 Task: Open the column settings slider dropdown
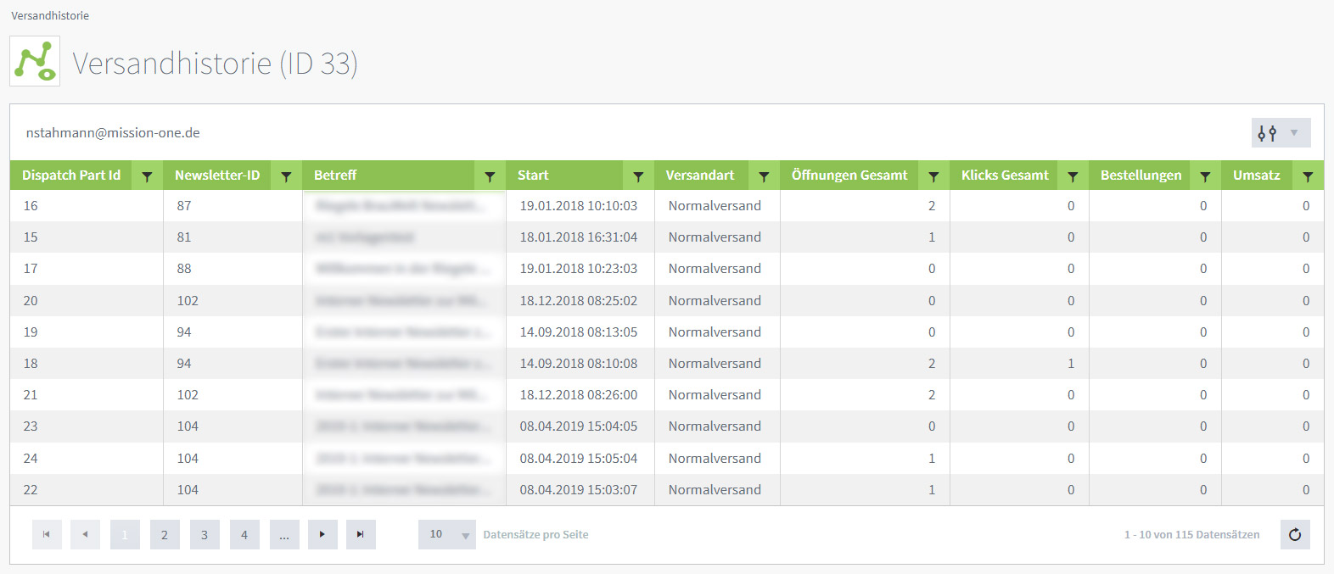(1281, 133)
